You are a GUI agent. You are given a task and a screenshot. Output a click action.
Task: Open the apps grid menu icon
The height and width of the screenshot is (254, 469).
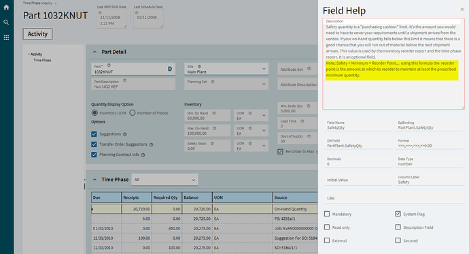click(6, 37)
